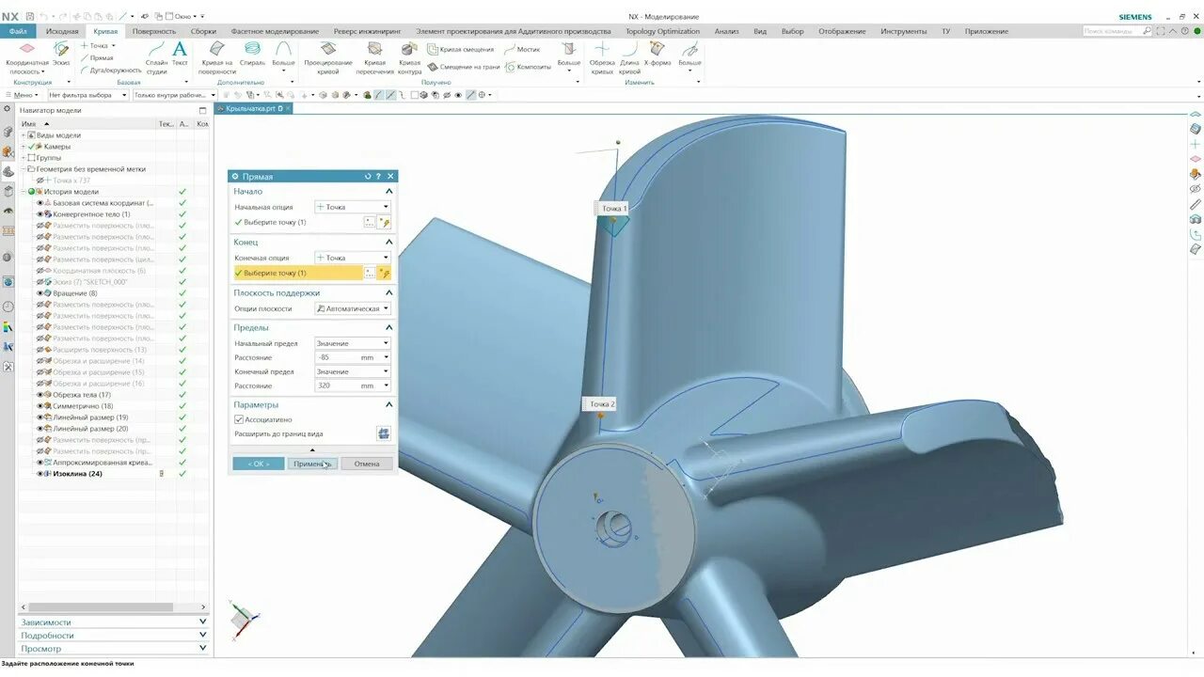
Task: Switch to the Поверхность tab
Action: coord(154,31)
